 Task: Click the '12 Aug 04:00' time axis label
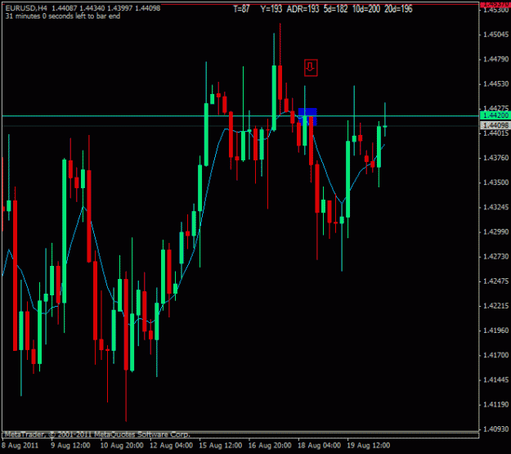tap(171, 446)
